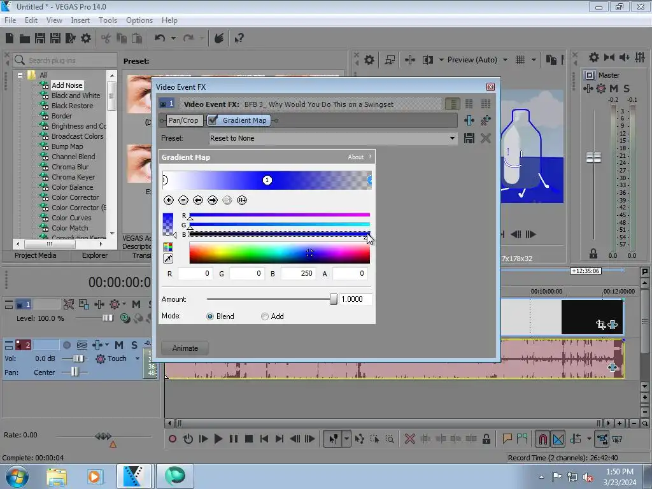Switch to the Project Media tab
Image resolution: width=652 pixels, height=489 pixels.
pyautogui.click(x=36, y=255)
